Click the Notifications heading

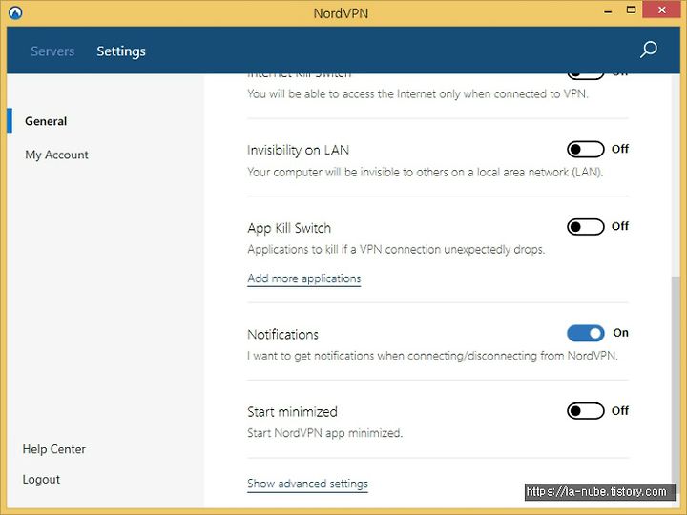click(283, 335)
